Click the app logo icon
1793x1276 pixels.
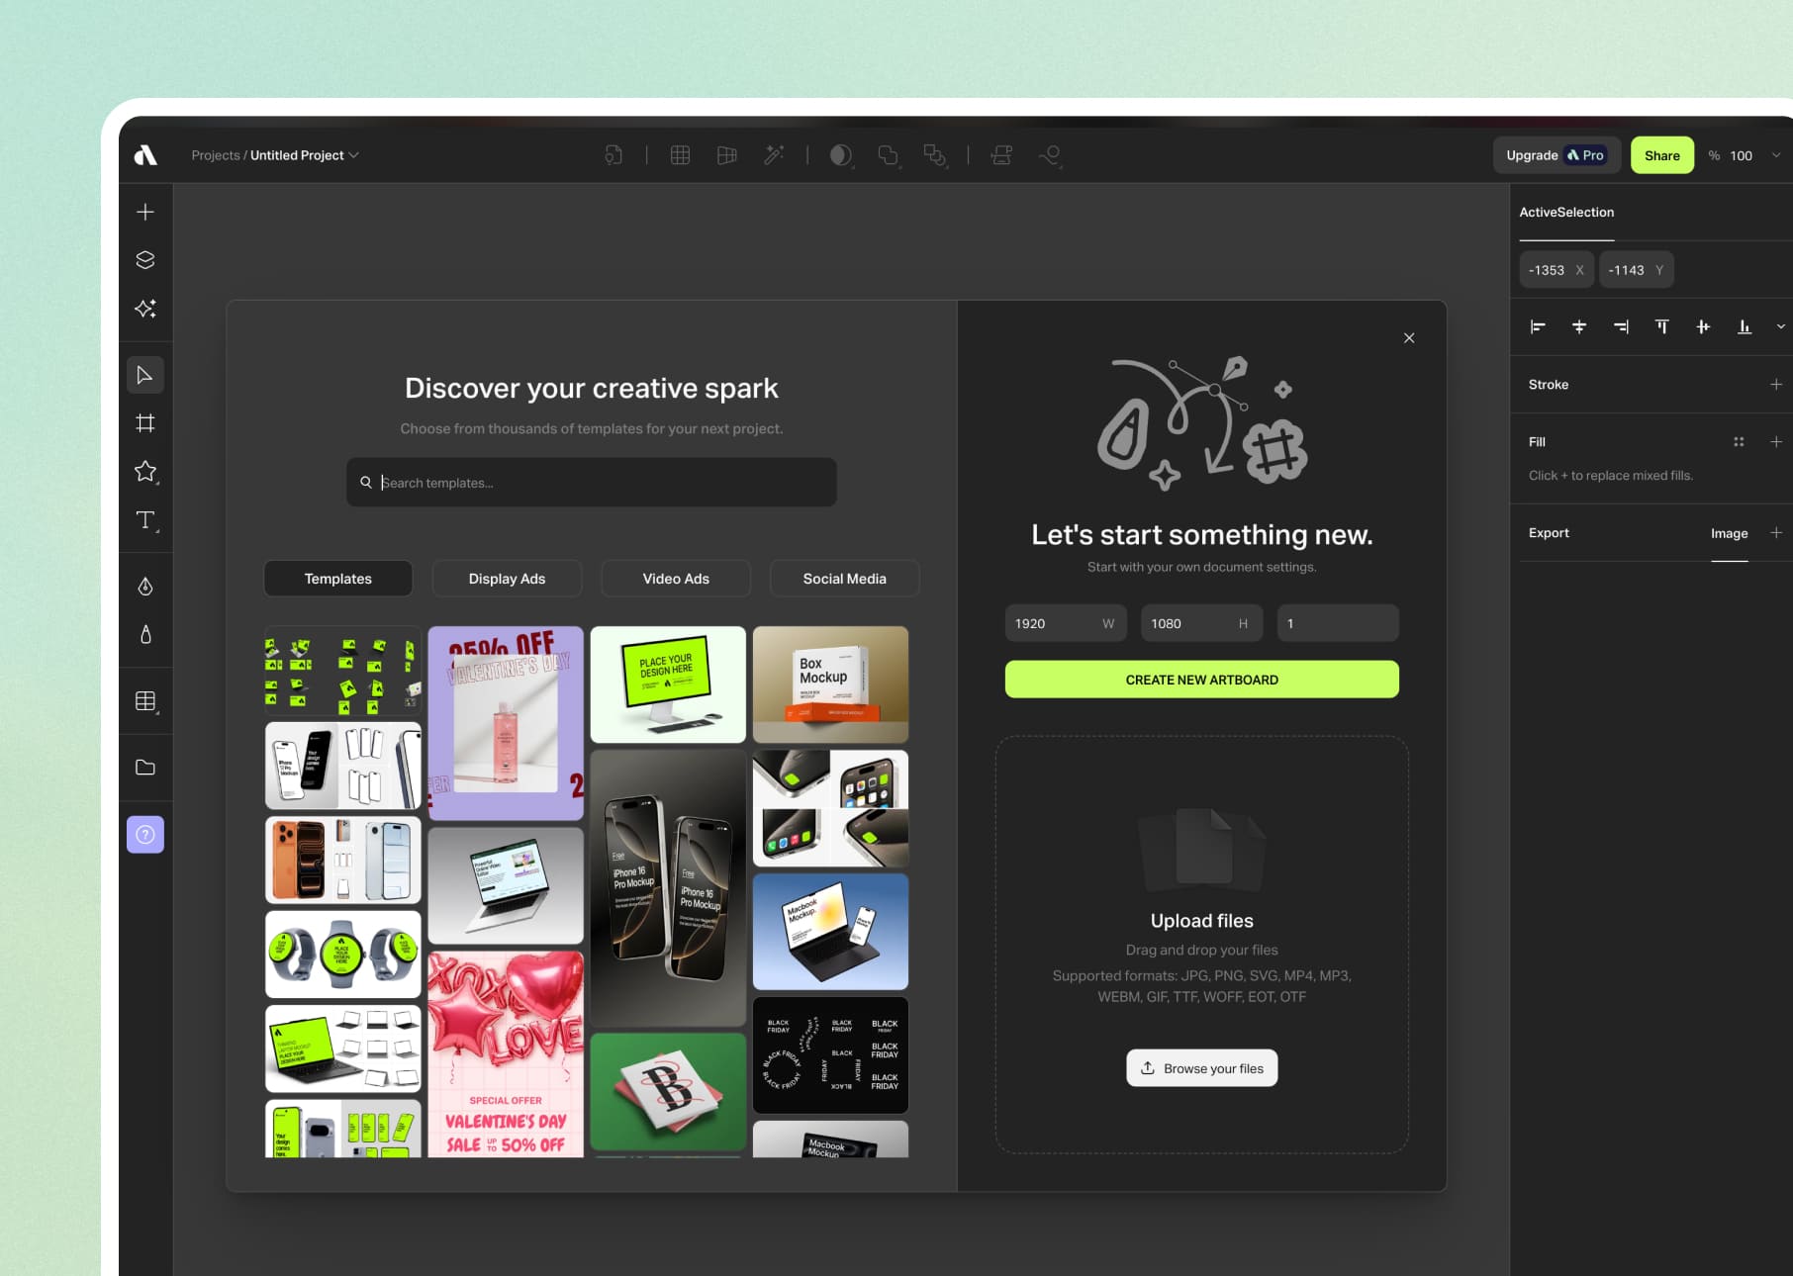tap(145, 155)
